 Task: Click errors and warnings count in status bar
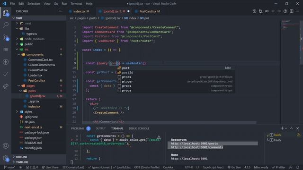point(32,167)
